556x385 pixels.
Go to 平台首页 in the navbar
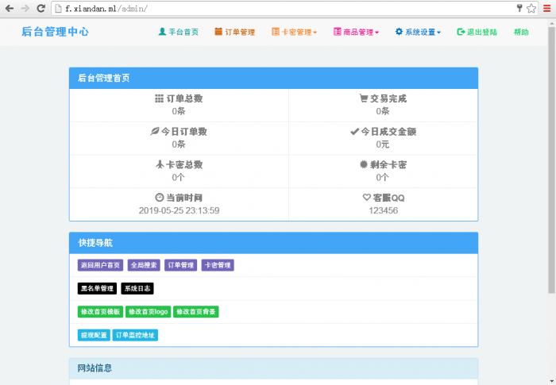point(179,33)
